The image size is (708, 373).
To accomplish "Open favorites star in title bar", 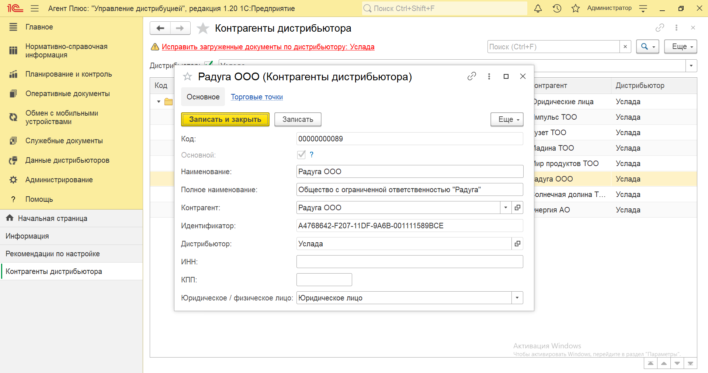I will [x=575, y=8].
